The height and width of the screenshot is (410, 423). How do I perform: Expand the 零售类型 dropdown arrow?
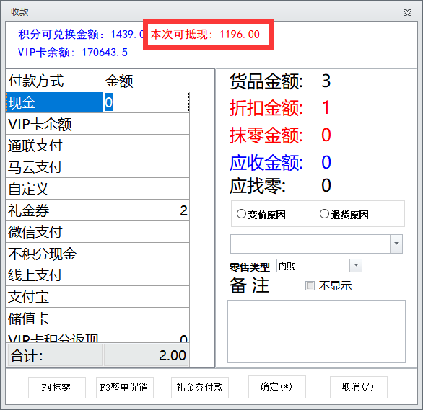(356, 265)
